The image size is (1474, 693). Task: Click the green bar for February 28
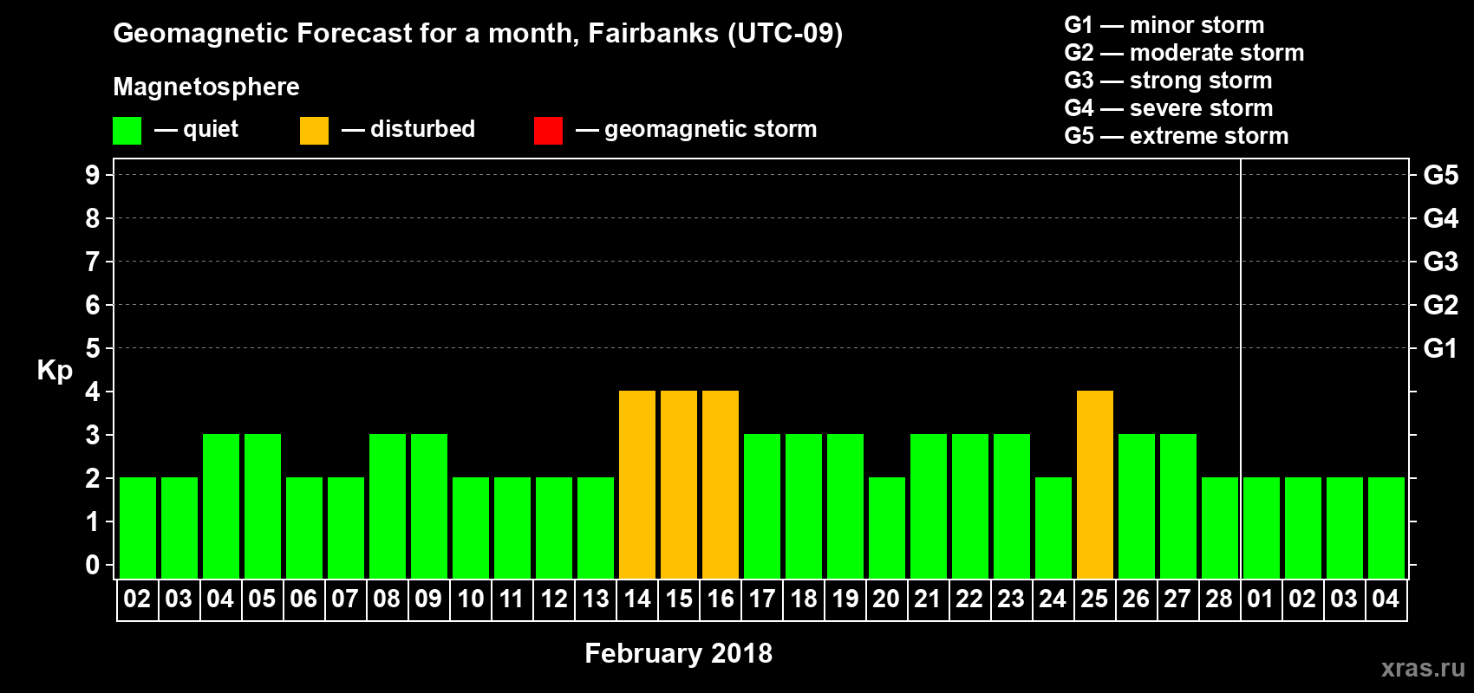tap(1220, 528)
